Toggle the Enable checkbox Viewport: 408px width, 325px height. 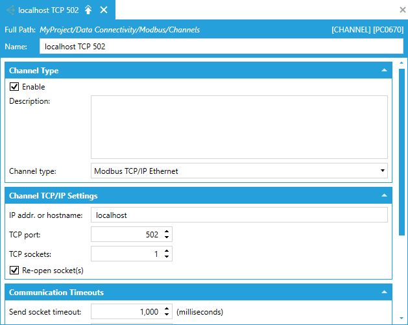(x=14, y=86)
